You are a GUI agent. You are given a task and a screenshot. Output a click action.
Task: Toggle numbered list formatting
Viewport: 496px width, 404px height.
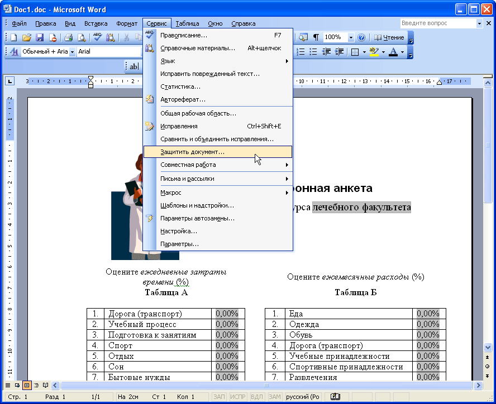tap(300, 51)
